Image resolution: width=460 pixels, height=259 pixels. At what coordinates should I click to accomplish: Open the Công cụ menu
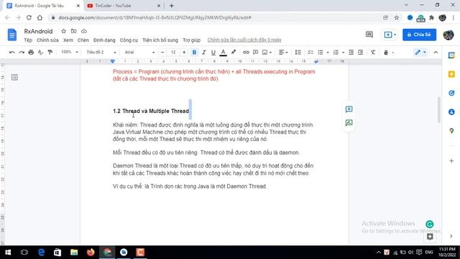(129, 40)
